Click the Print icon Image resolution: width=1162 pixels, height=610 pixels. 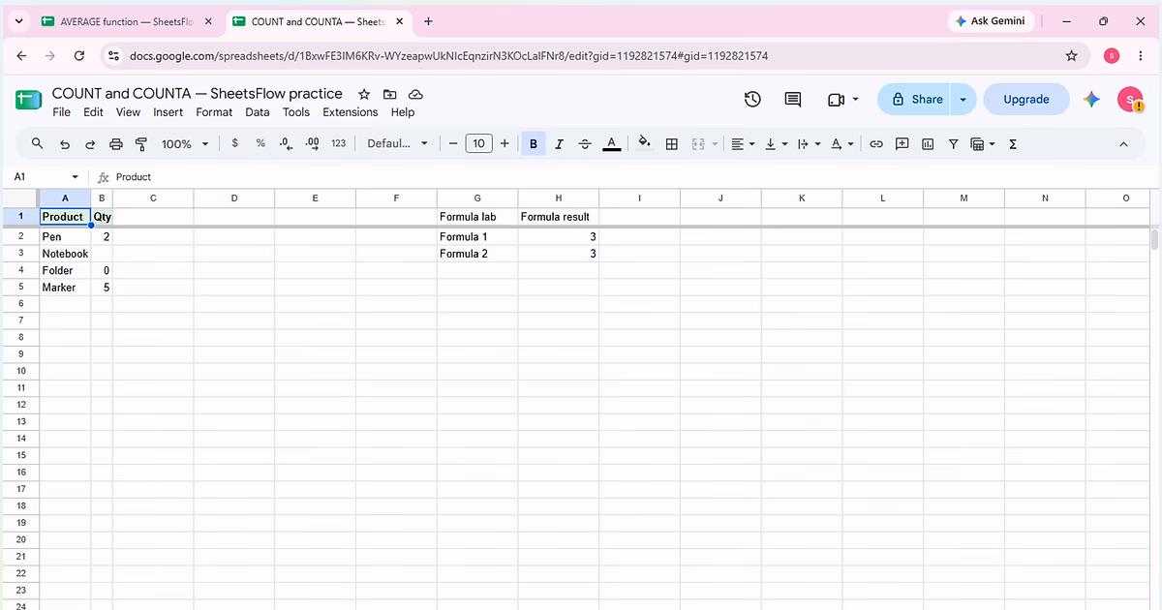(x=116, y=143)
